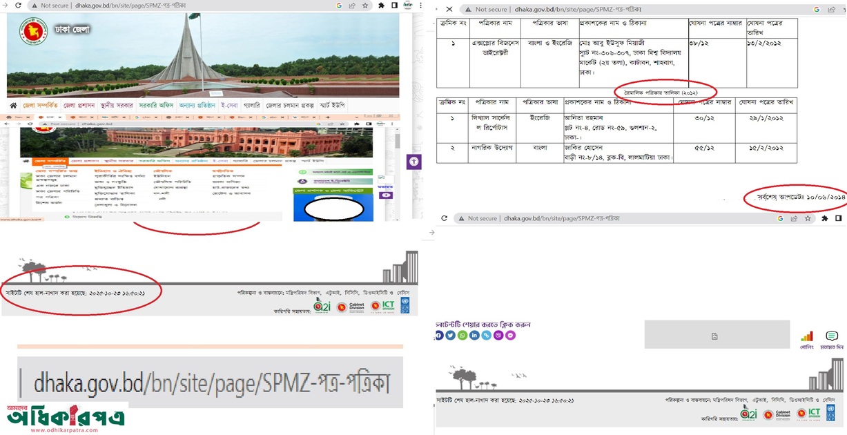Share the page via LinkedIn icon
Screen dimensions: 847x435
474,335
